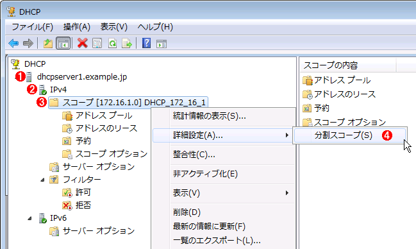
Task: Click the scope 172.16.1.0 folder icon
Action: click(x=54, y=103)
